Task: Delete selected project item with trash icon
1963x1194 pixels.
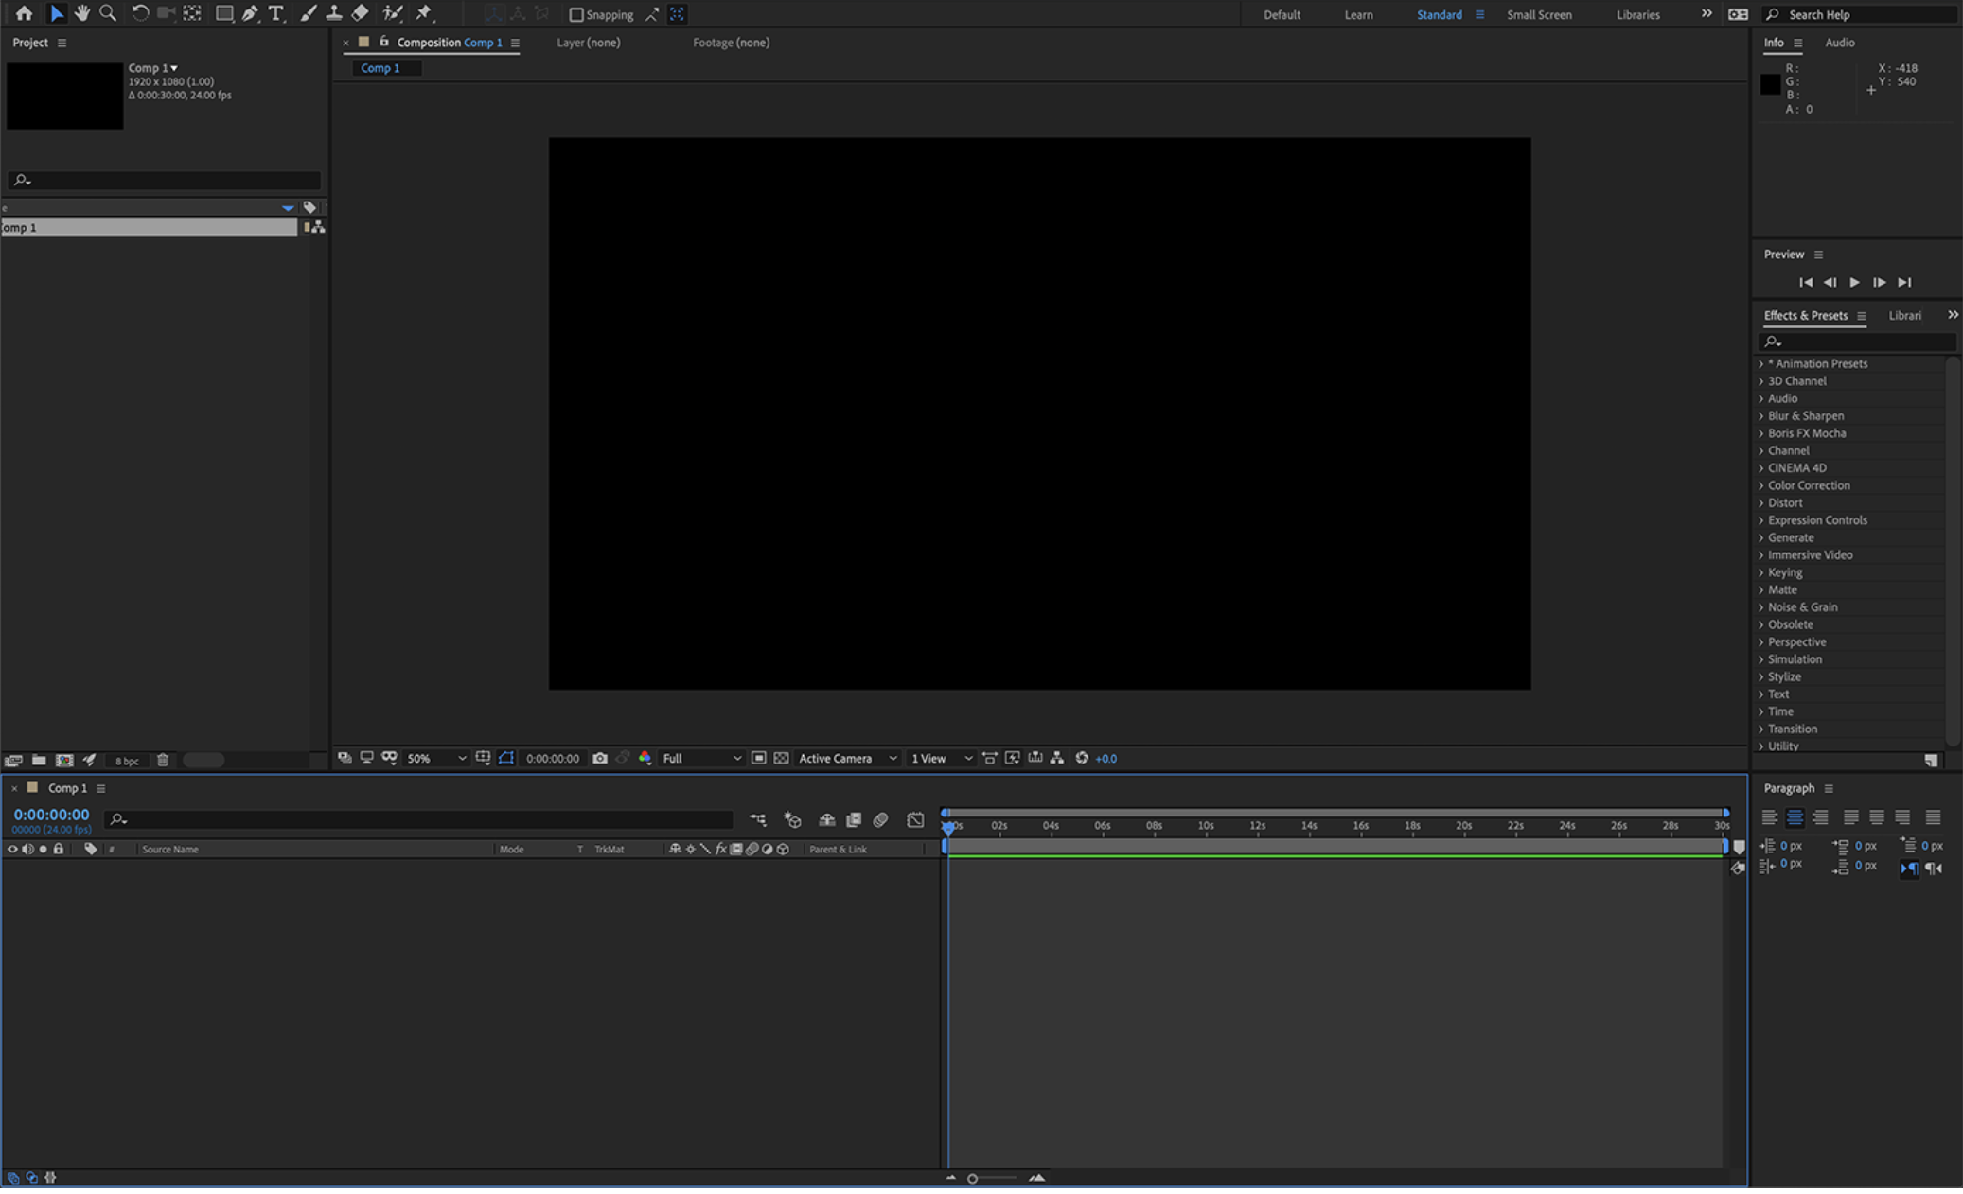Action: coord(163,760)
